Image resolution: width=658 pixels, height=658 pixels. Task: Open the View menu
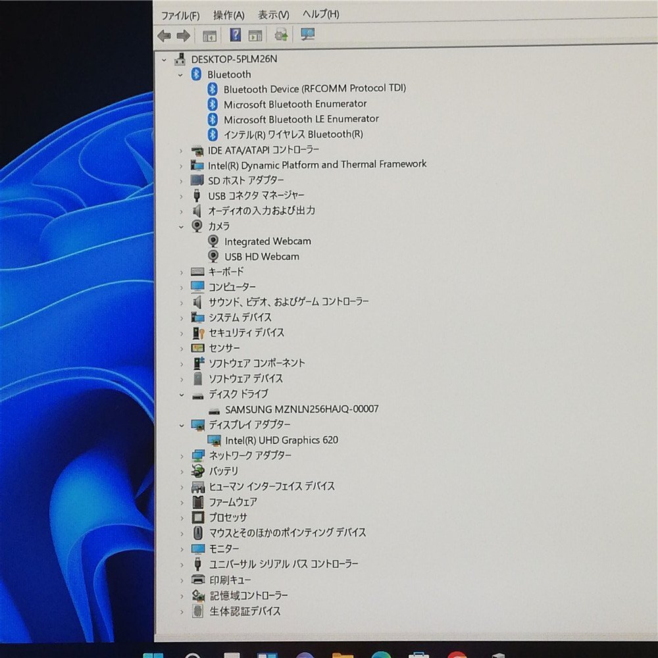(271, 14)
